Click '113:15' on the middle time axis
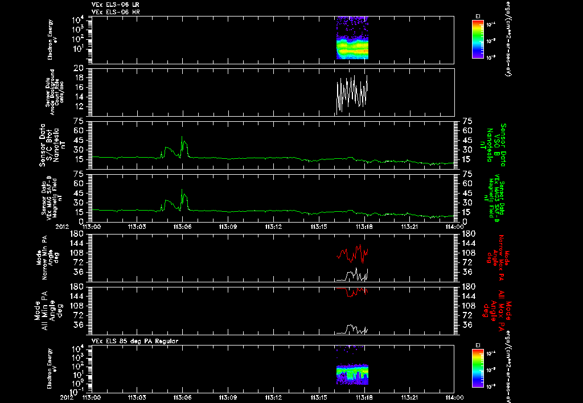Screen dimensions: 583x403 [319, 227]
